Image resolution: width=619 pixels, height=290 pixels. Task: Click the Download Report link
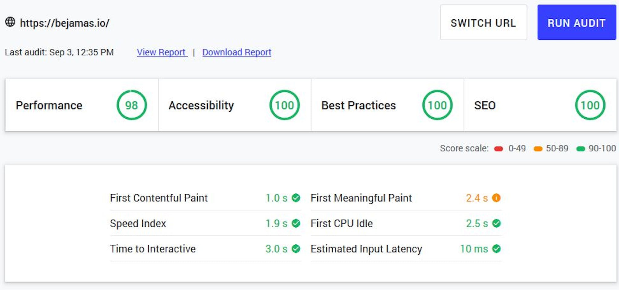click(x=237, y=52)
